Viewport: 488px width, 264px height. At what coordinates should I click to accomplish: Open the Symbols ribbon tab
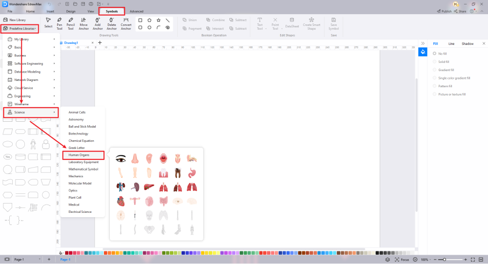pos(112,11)
